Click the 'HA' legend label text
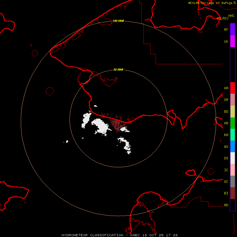Viewport: 237px width, 237px height. [x=226, y=88]
